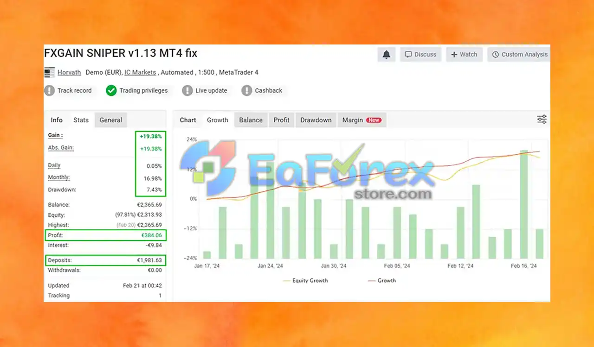Click the Daily label
Screen dimensions: 594x347
(54, 165)
